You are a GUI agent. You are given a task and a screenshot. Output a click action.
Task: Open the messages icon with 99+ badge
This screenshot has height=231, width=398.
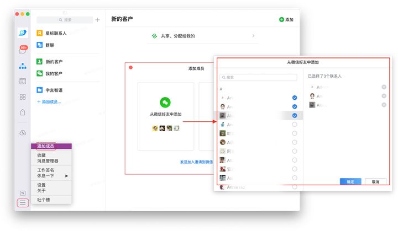[x=23, y=50]
